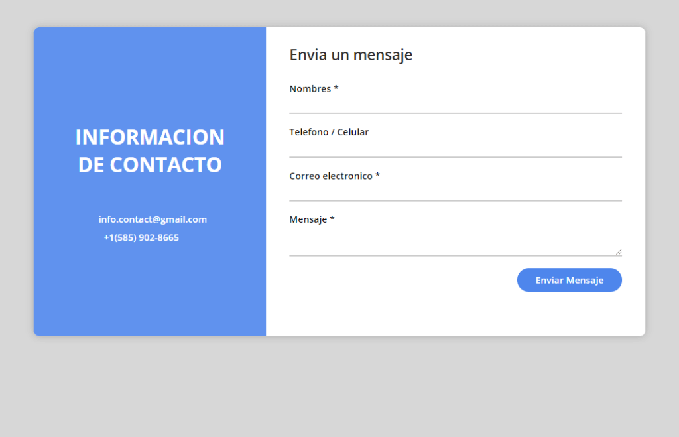Screen dimensions: 679x437
Task: Click the Envia un mensaje heading
Action: (x=351, y=55)
